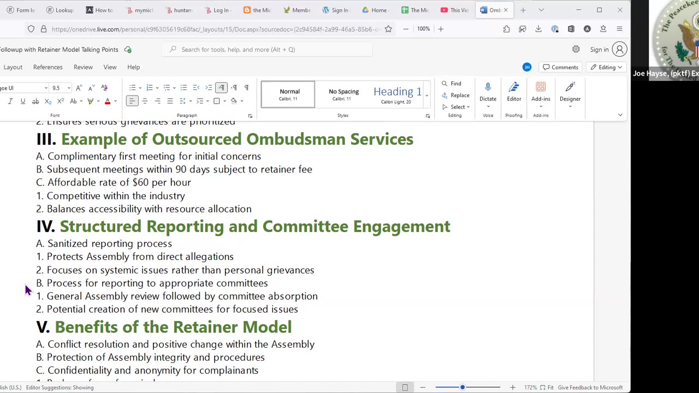The width and height of the screenshot is (699, 393).
Task: Click Give Feedback to Microsoft
Action: click(x=590, y=388)
